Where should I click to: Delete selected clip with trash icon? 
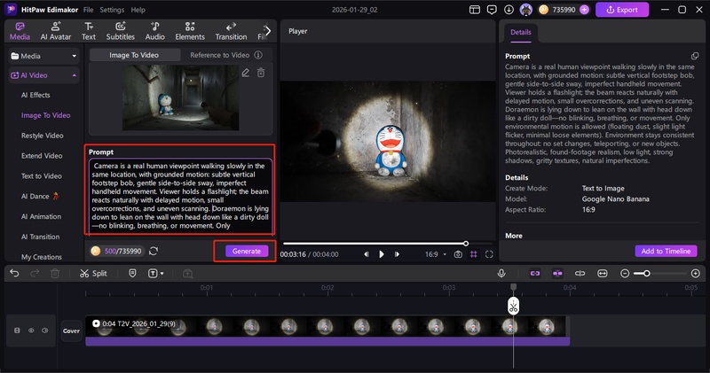pos(55,273)
